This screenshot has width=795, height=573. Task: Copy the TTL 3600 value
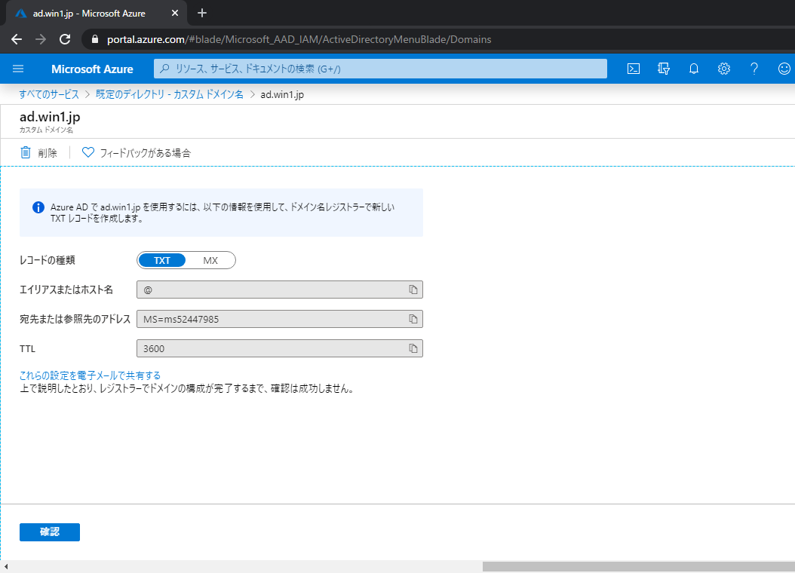point(413,348)
